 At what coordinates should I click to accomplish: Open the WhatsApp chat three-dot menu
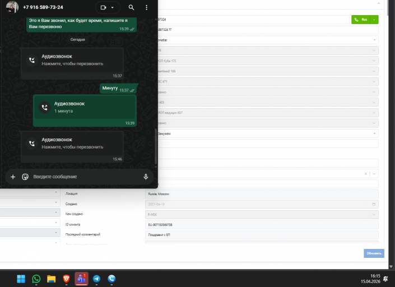click(x=146, y=7)
